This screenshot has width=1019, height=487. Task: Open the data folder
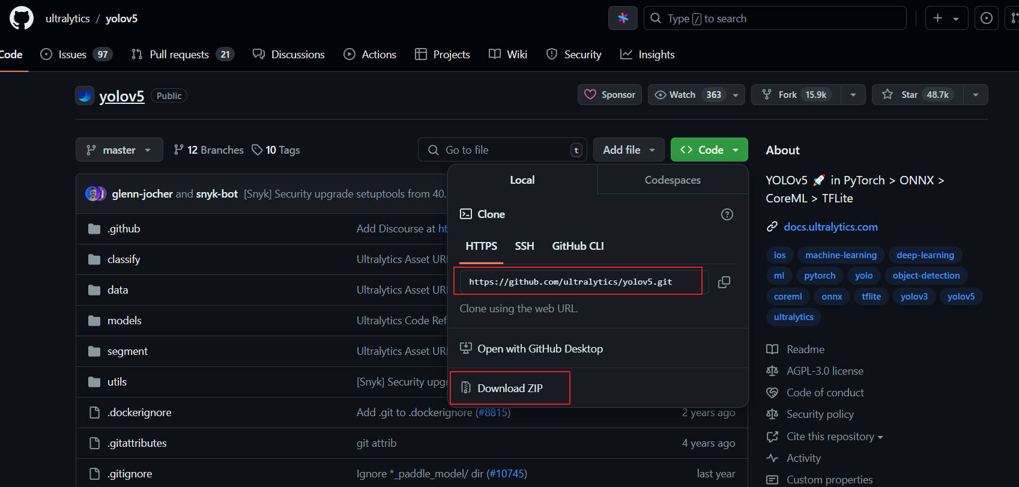pyautogui.click(x=118, y=290)
